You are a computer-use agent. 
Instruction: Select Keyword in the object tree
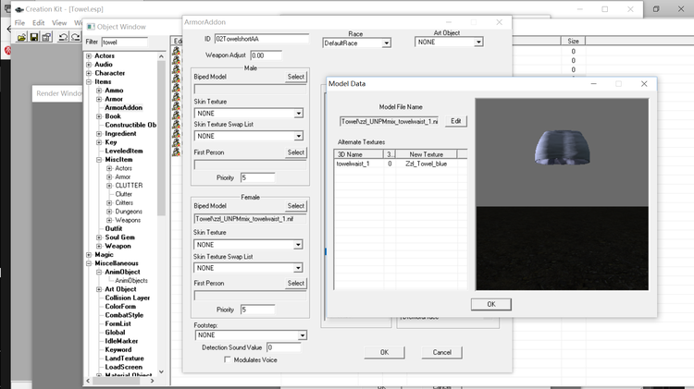pyautogui.click(x=118, y=349)
